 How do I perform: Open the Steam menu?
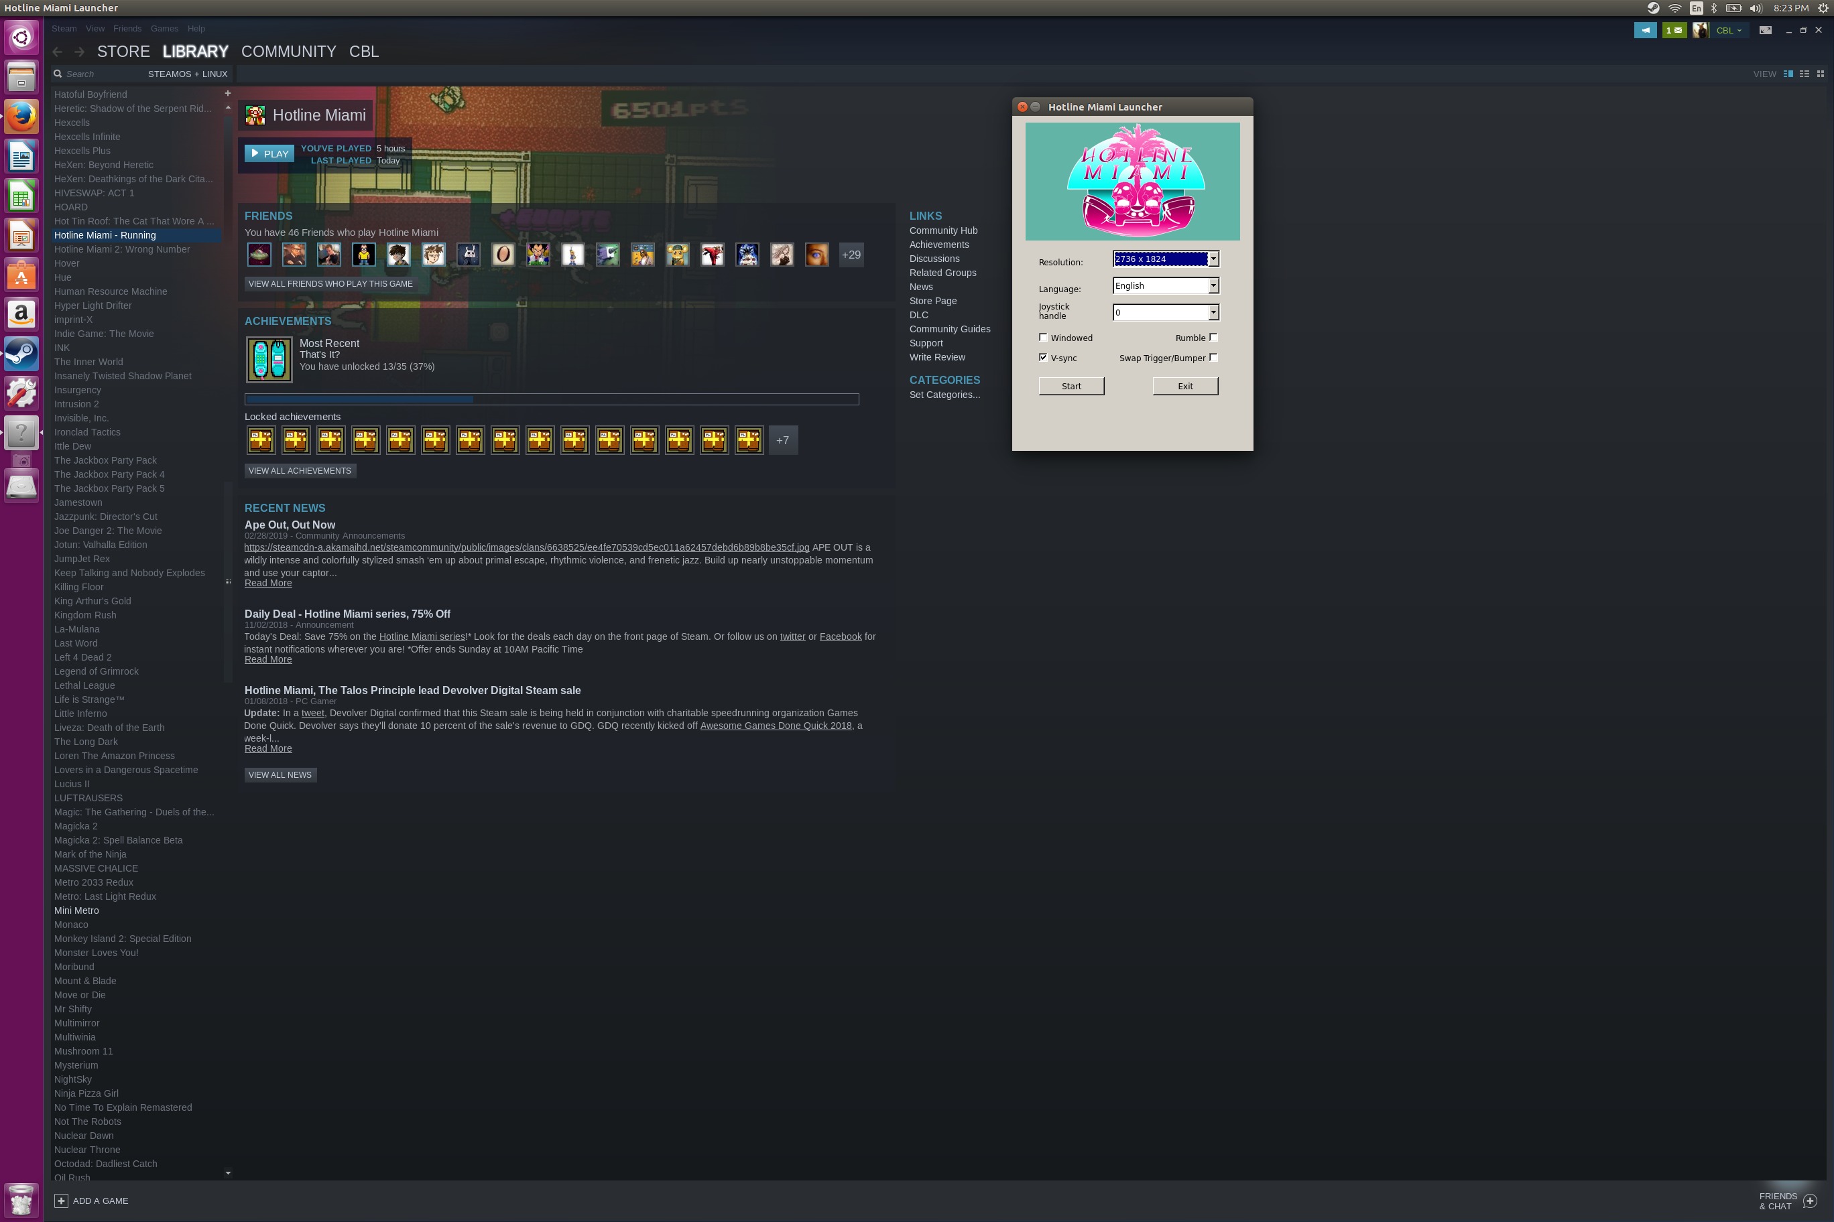click(64, 29)
